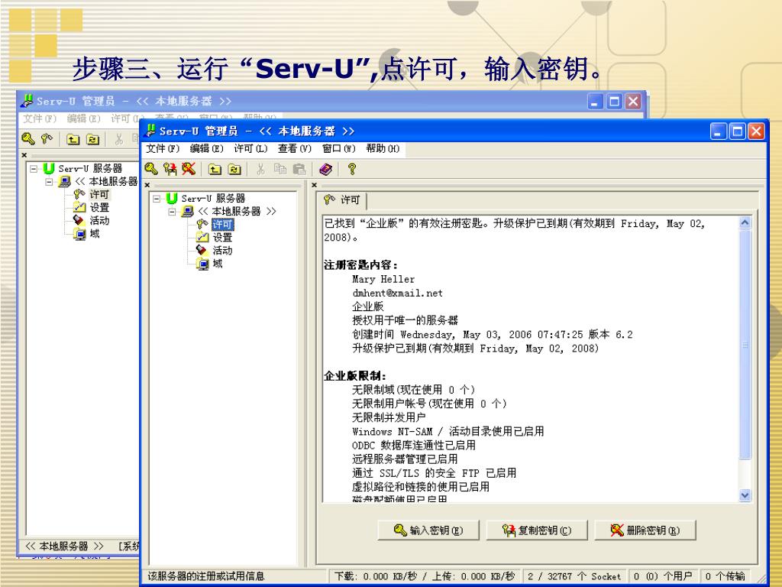Select the 许可 tab in right pane
The width and height of the screenshot is (782, 587).
tap(341, 200)
